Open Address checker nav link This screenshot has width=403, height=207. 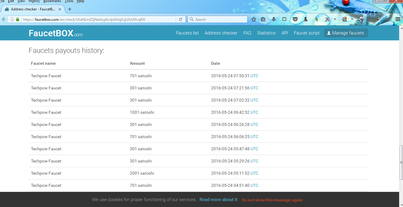[x=221, y=33]
